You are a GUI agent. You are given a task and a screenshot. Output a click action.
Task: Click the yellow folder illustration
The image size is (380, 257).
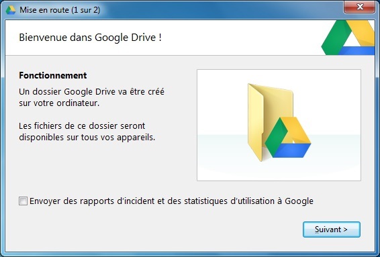coord(270,122)
